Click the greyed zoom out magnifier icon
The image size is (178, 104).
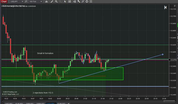tap(60, 1)
